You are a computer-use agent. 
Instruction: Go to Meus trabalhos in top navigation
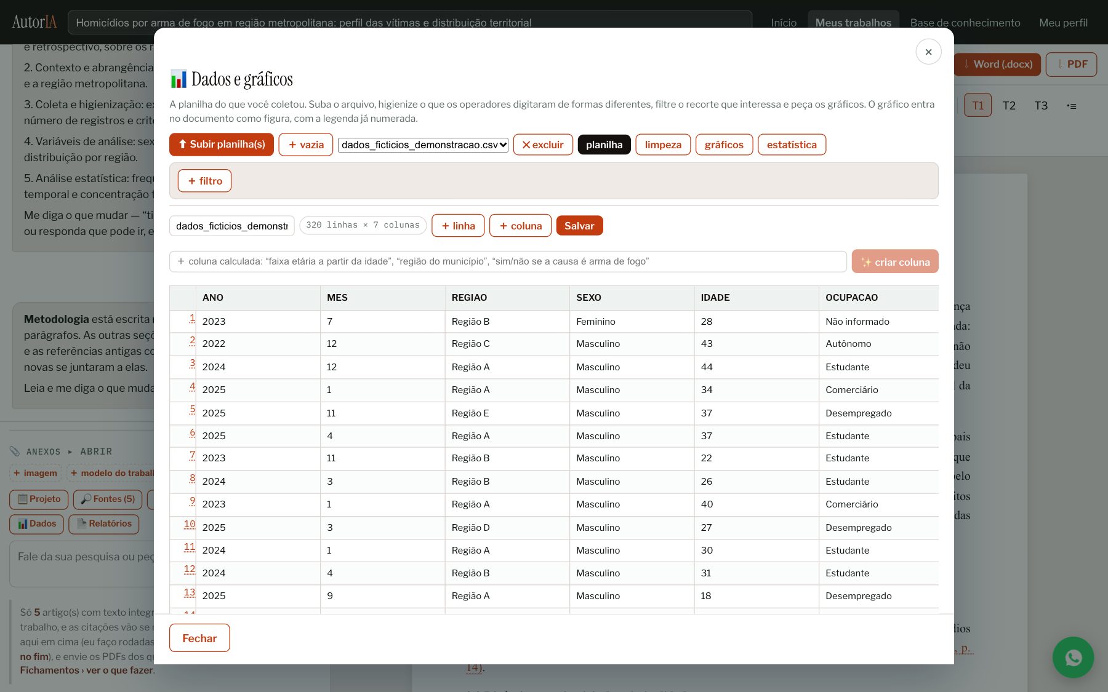[x=853, y=23]
